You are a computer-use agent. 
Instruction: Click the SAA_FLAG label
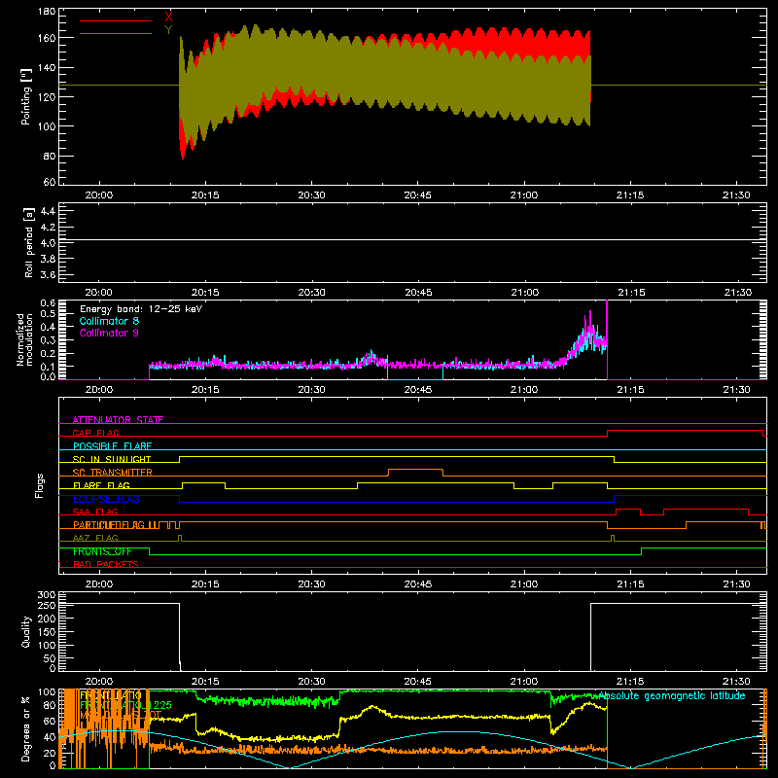95,512
